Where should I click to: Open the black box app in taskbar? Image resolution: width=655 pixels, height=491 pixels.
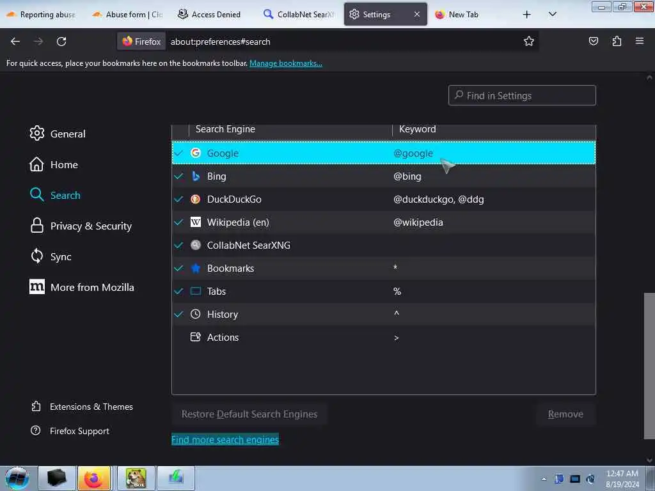pyautogui.click(x=56, y=478)
